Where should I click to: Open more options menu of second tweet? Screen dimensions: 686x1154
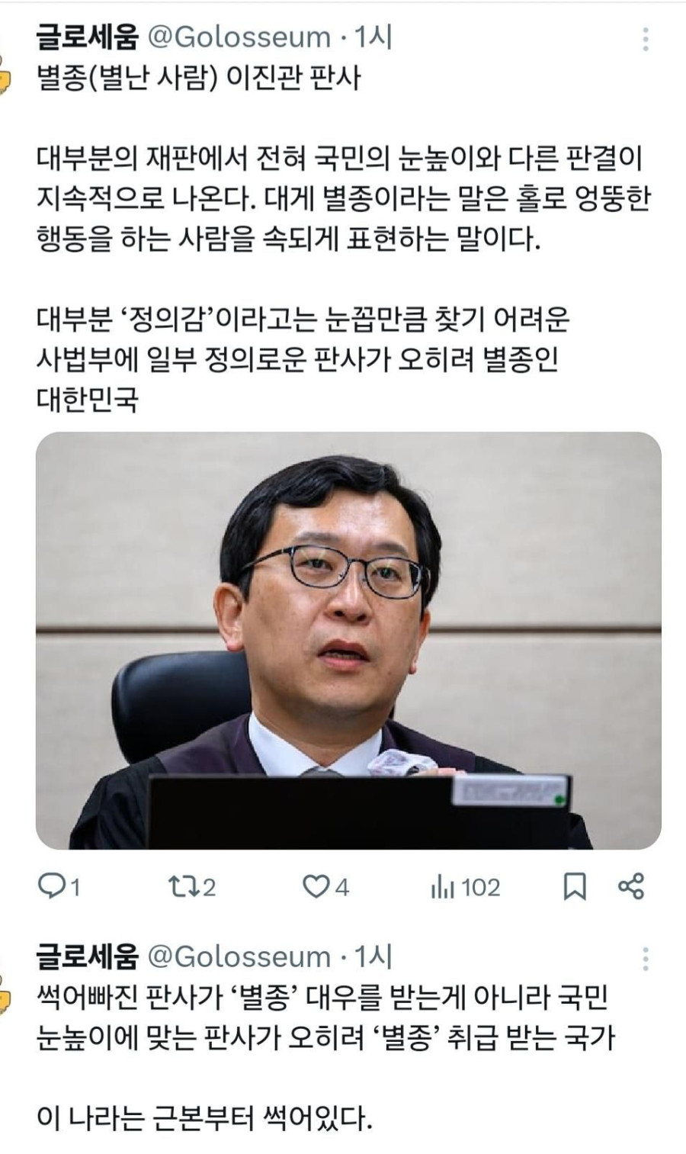coord(646,959)
